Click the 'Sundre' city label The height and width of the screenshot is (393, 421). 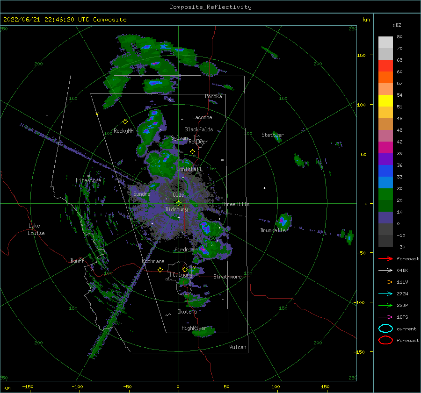(142, 193)
